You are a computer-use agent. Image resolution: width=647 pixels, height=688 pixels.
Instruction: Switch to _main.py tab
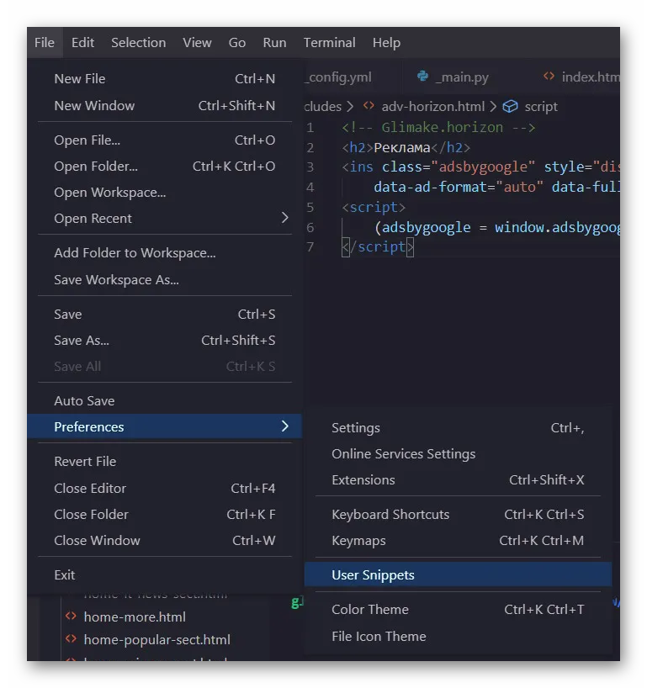pos(462,77)
